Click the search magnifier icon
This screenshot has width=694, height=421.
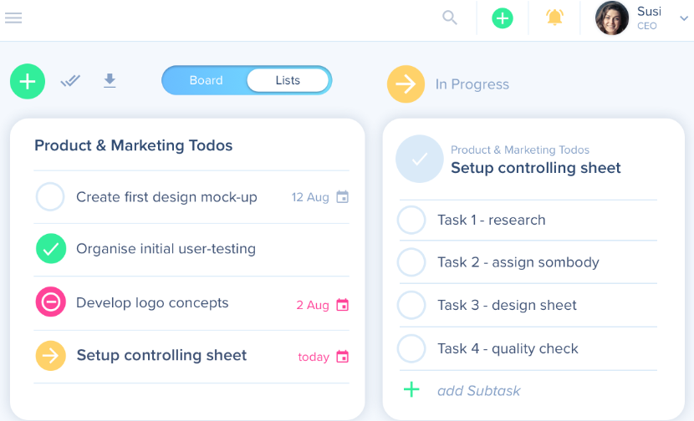click(450, 18)
